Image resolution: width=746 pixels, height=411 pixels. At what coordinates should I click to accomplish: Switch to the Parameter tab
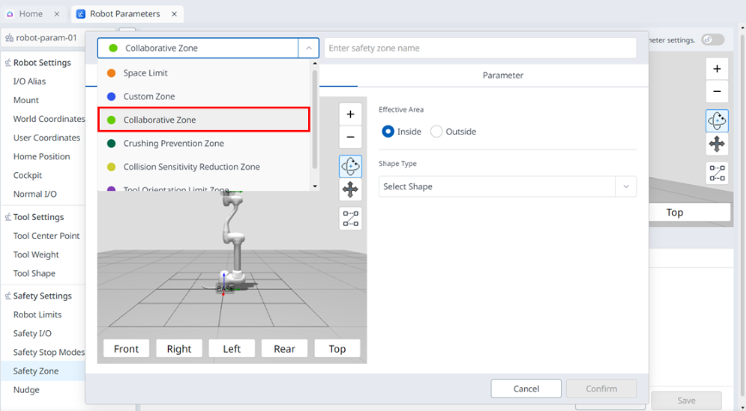tap(502, 76)
